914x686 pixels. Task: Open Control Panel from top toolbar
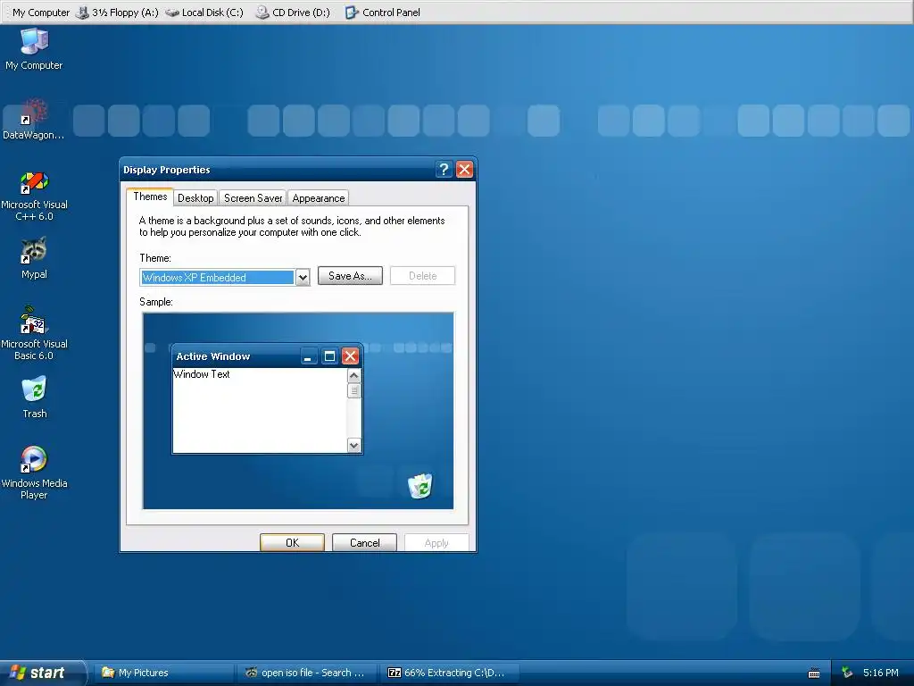point(383,13)
